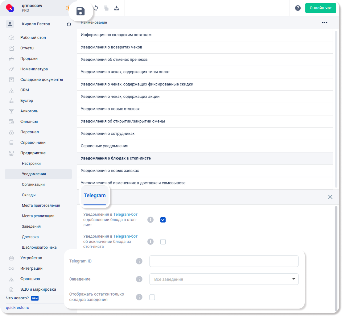Open Организации in the sidebar

(x=33, y=185)
